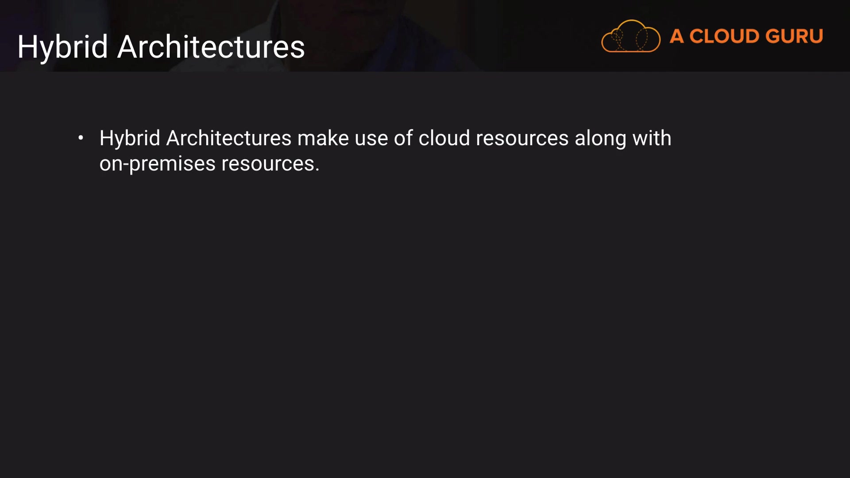Screen dimensions: 850x478
Task: Click the bullet point marker
Action: pos(81,138)
